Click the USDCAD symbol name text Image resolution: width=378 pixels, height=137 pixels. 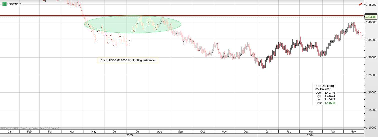tap(13, 4)
